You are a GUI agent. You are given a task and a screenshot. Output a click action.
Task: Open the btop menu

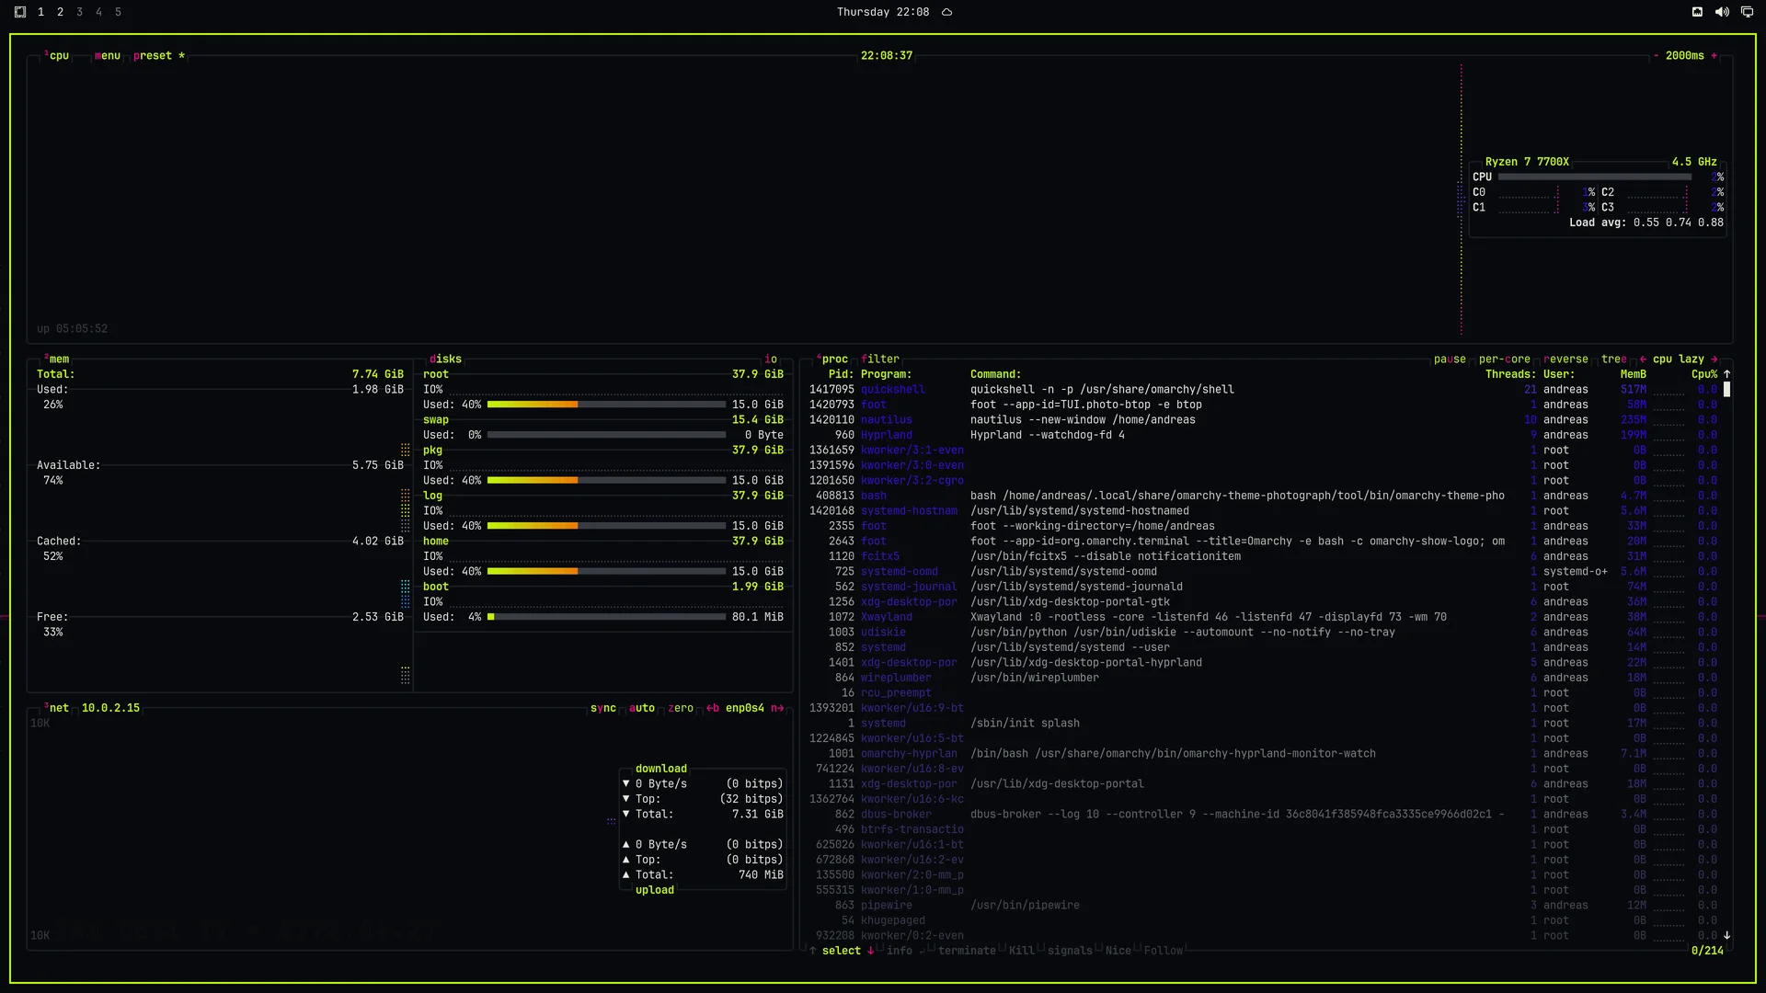108,56
